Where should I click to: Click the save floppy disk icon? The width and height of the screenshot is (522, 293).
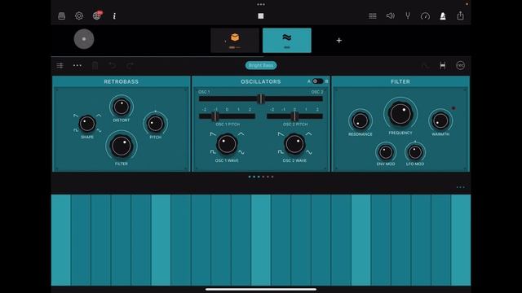pyautogui.click(x=442, y=65)
